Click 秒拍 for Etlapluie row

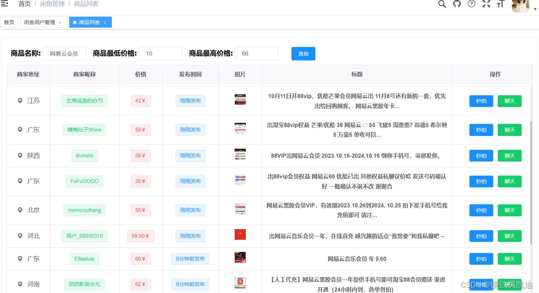(481, 259)
